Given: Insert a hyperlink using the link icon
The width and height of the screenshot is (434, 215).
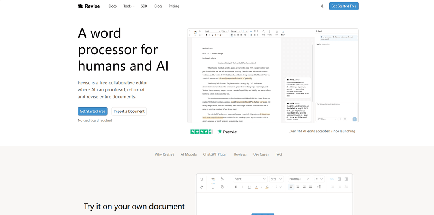Looking at the screenshot, I should click(332, 179).
